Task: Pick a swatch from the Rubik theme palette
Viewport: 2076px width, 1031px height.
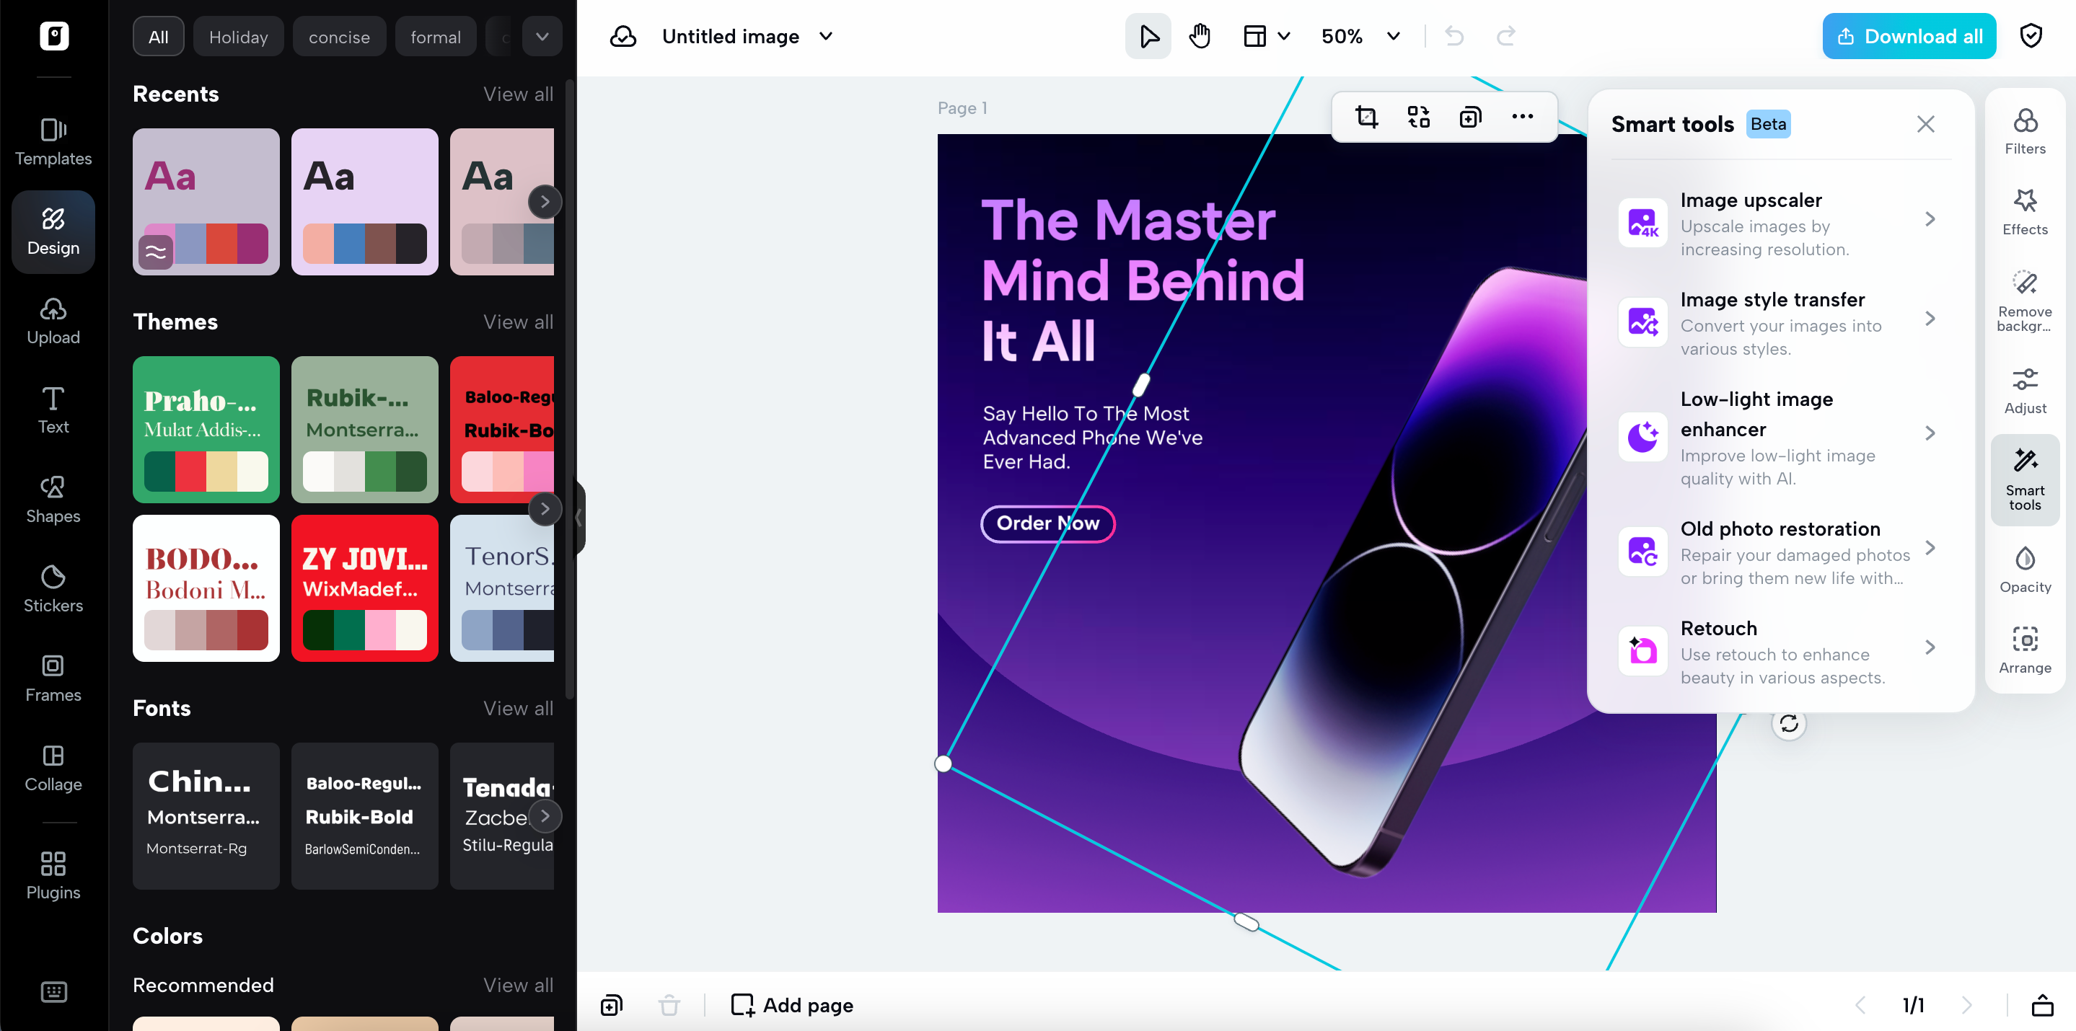Action: [364, 473]
